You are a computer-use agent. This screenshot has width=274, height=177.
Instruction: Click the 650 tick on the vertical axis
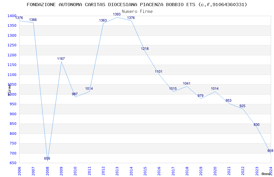[x=13, y=163]
